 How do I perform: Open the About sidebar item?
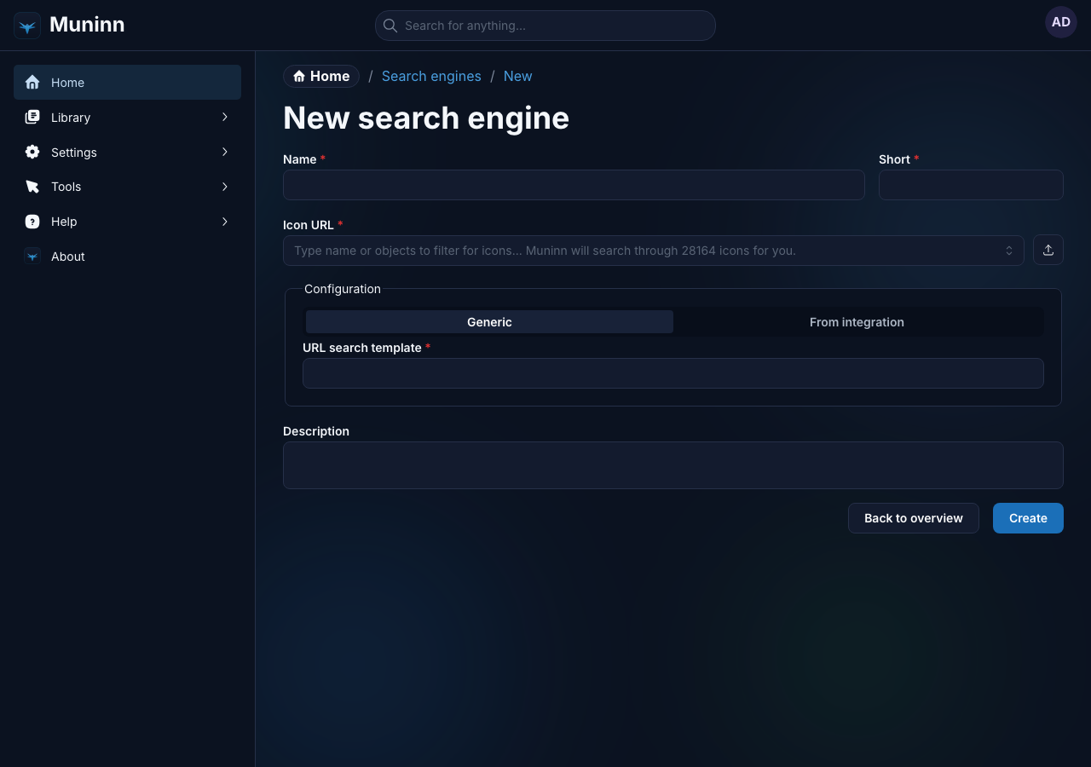(127, 257)
